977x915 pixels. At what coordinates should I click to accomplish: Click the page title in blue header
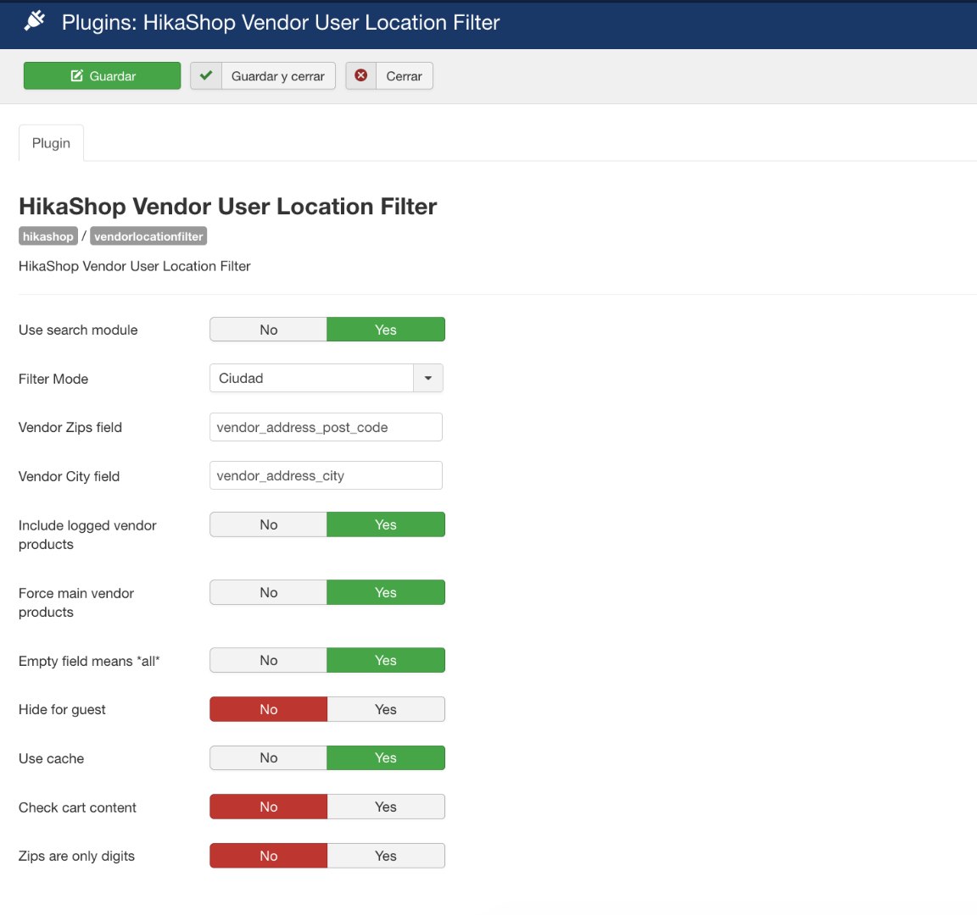(x=281, y=22)
